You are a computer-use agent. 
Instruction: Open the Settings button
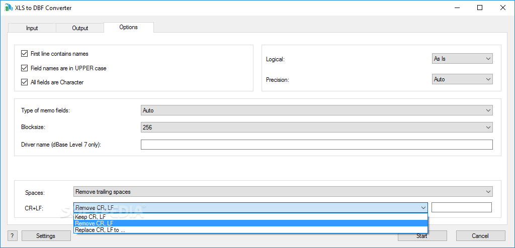point(46,236)
